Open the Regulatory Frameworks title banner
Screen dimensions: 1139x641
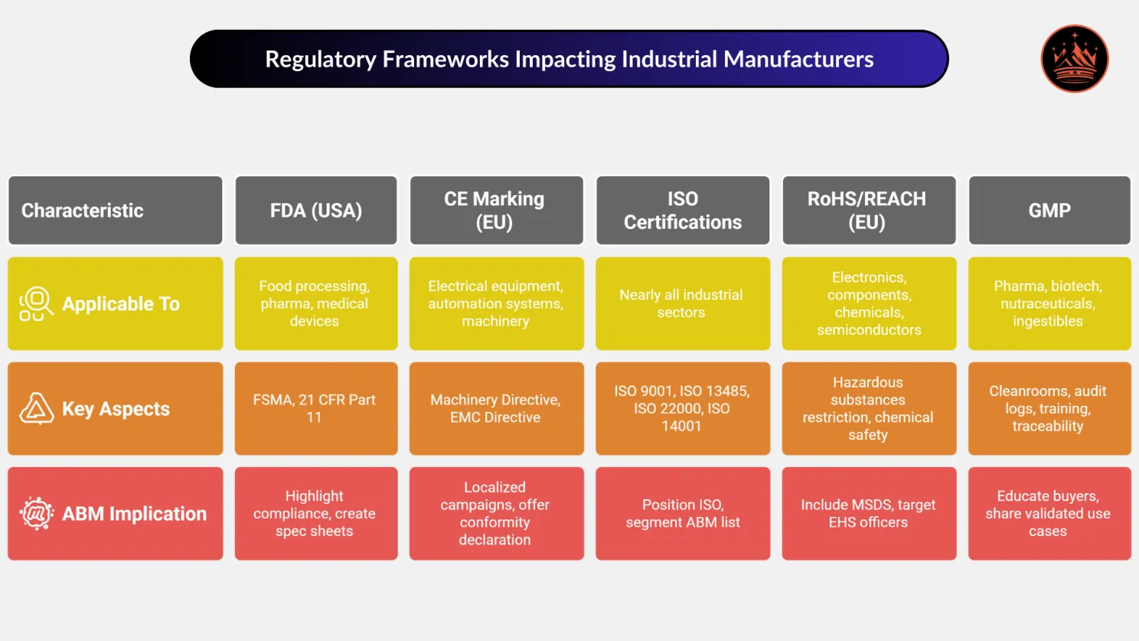[569, 58]
